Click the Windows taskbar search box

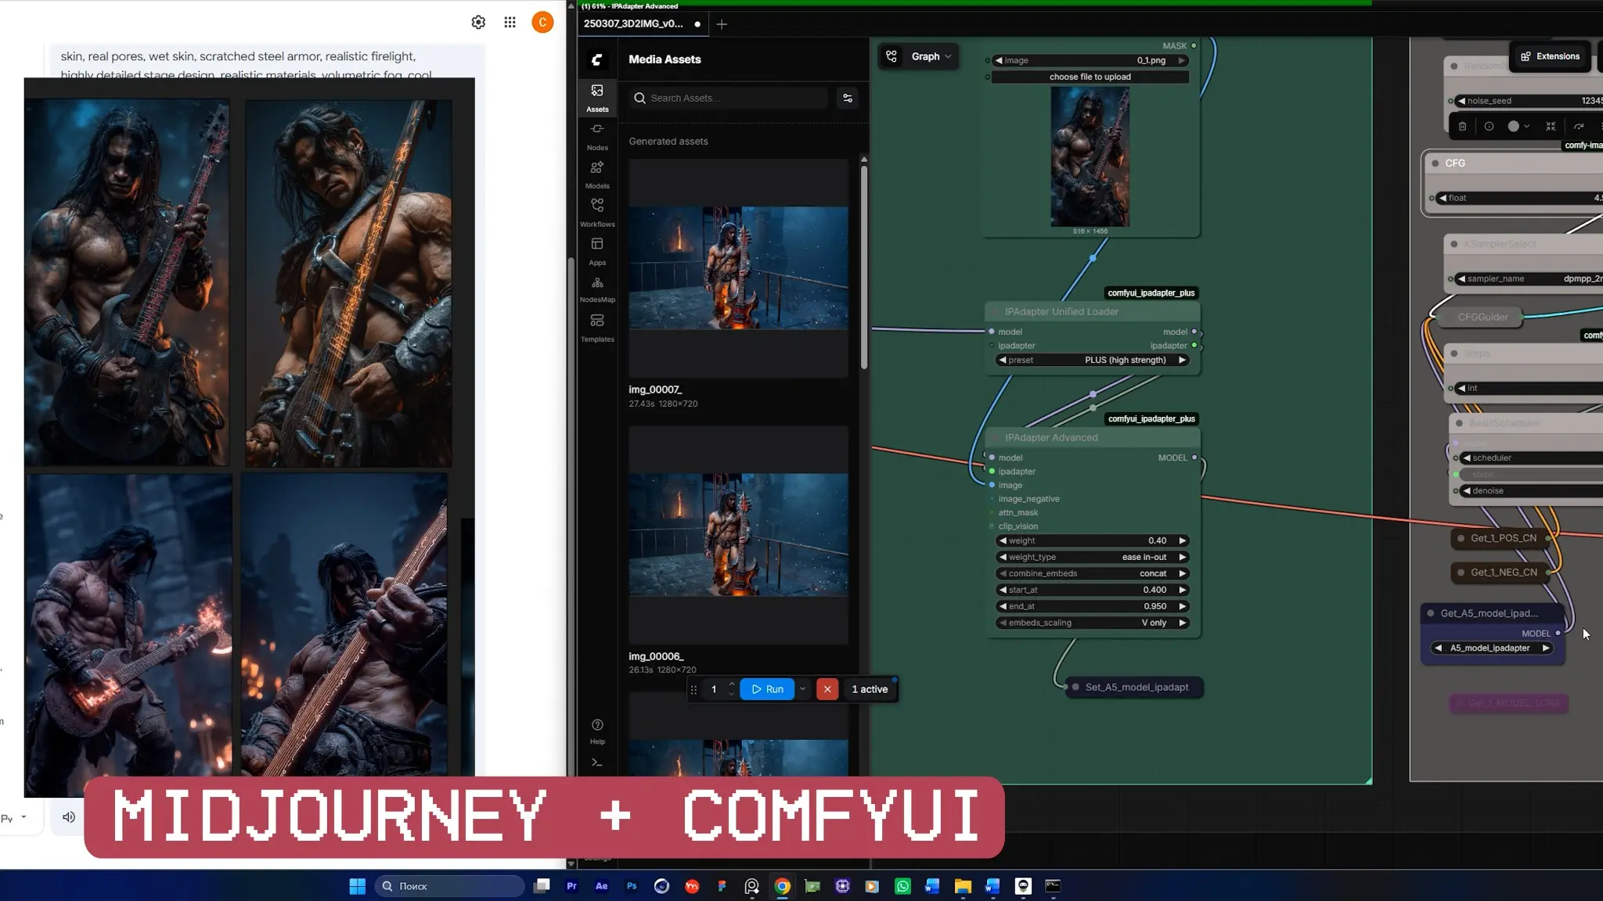pos(449,886)
